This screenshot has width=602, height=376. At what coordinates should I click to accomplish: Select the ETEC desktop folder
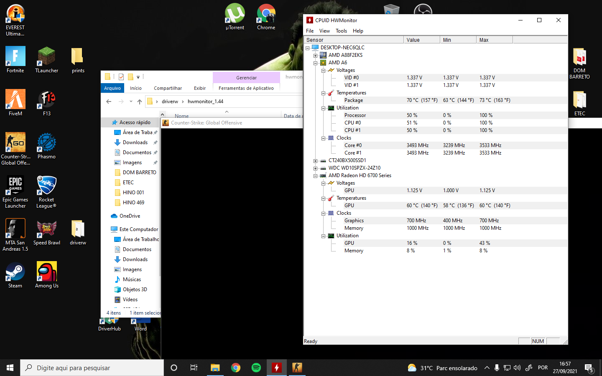coord(579,103)
